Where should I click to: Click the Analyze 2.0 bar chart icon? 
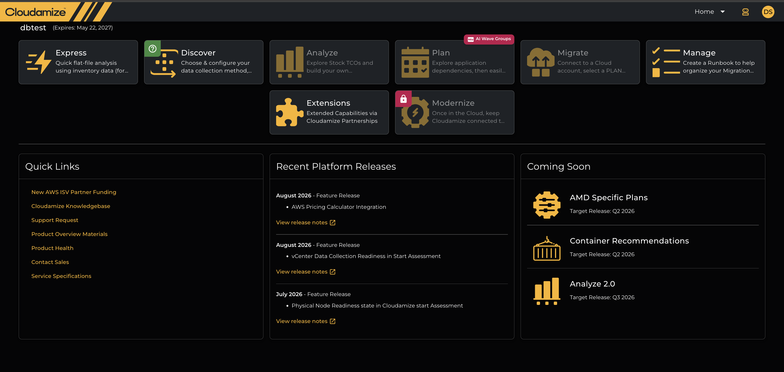(547, 291)
